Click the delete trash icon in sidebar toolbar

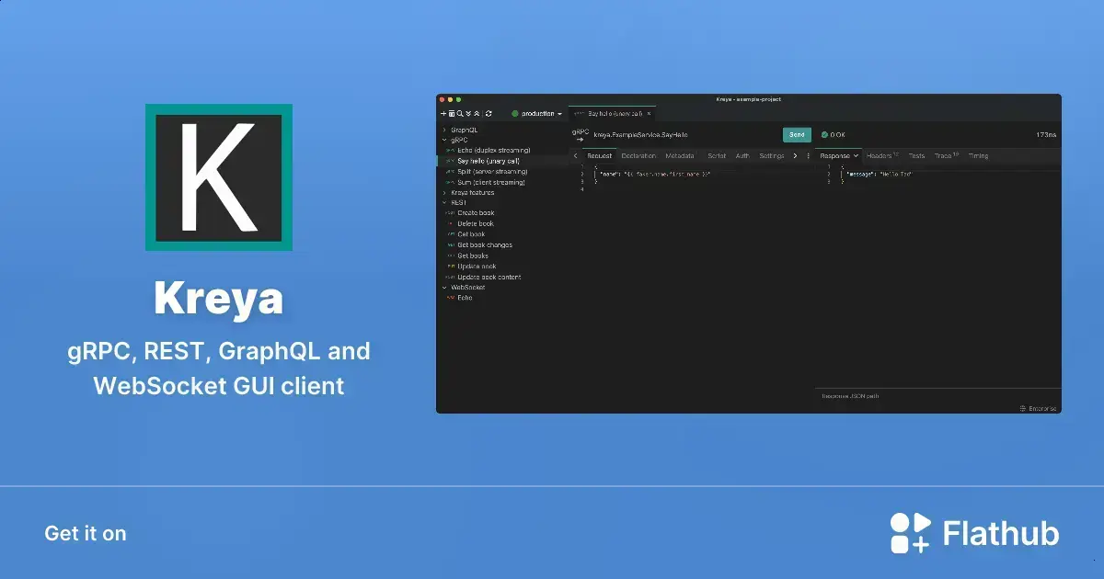[451, 114]
